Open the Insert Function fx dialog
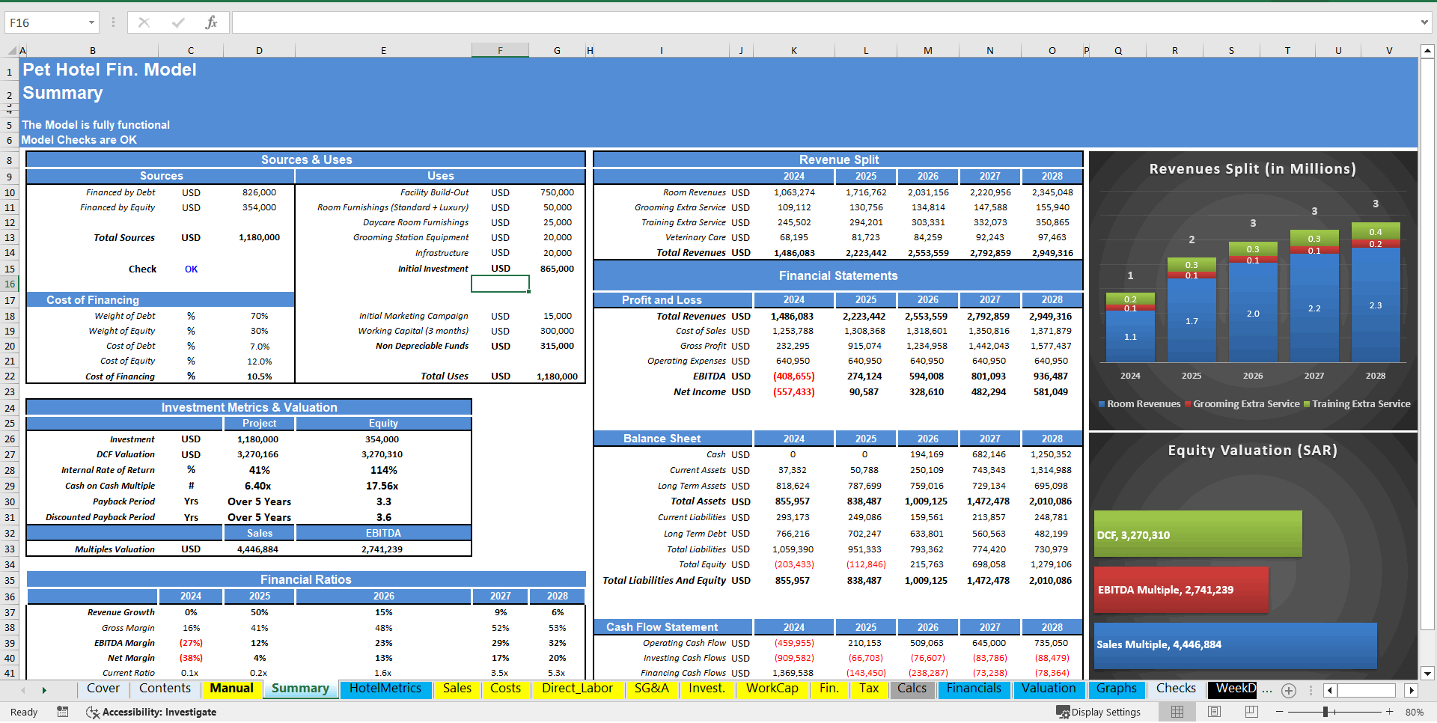1437x723 pixels. pos(211,22)
